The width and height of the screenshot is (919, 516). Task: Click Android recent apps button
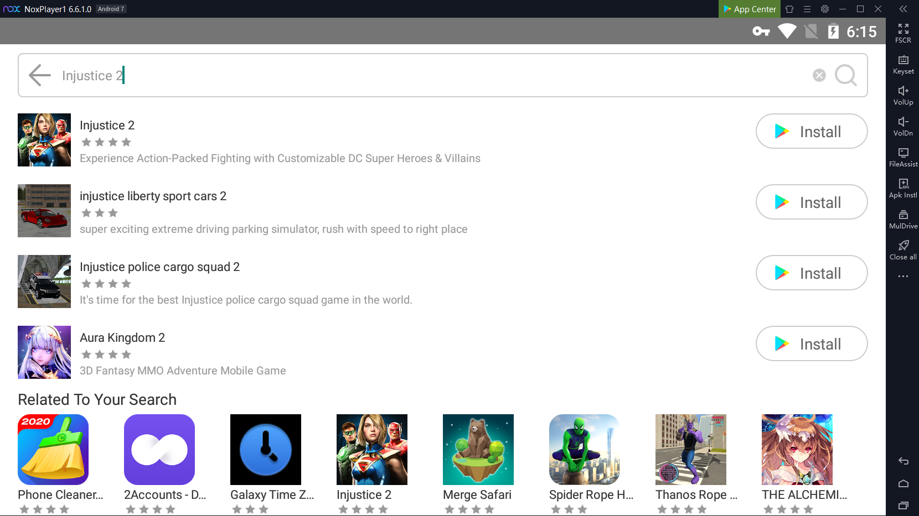pyautogui.click(x=903, y=505)
